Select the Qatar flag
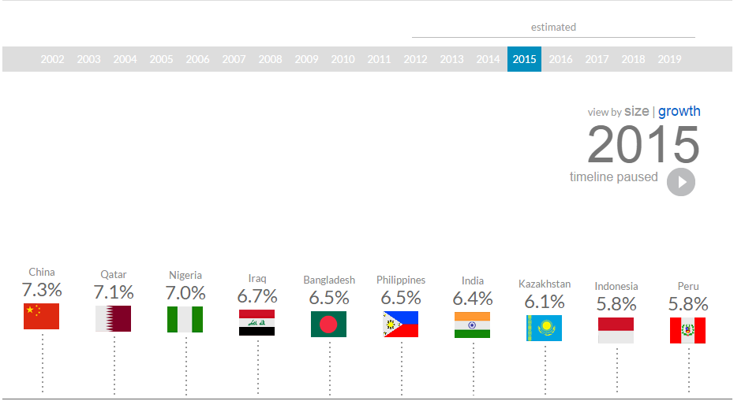This screenshot has width=745, height=401. [x=113, y=318]
